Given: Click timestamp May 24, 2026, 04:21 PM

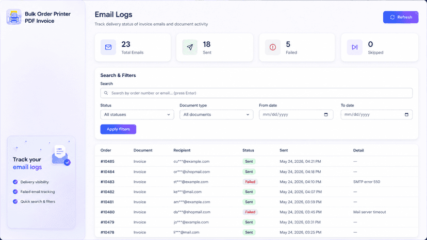Looking at the screenshot, I should 300,161.
